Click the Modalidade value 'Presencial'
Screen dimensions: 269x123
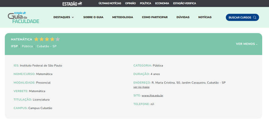[x=43, y=83]
